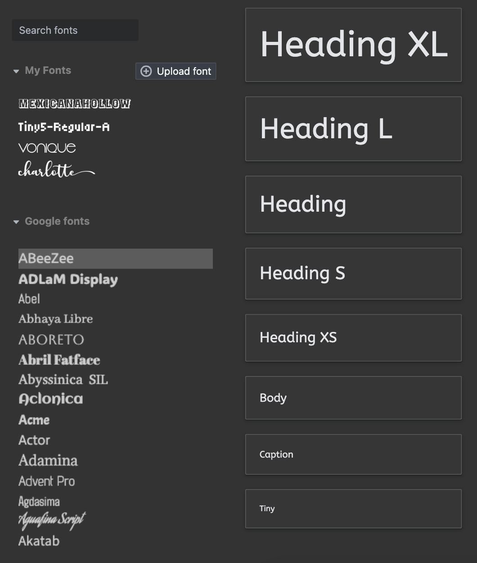This screenshot has width=477, height=563.
Task: Pick the ADLaM Display font
Action: [68, 280]
